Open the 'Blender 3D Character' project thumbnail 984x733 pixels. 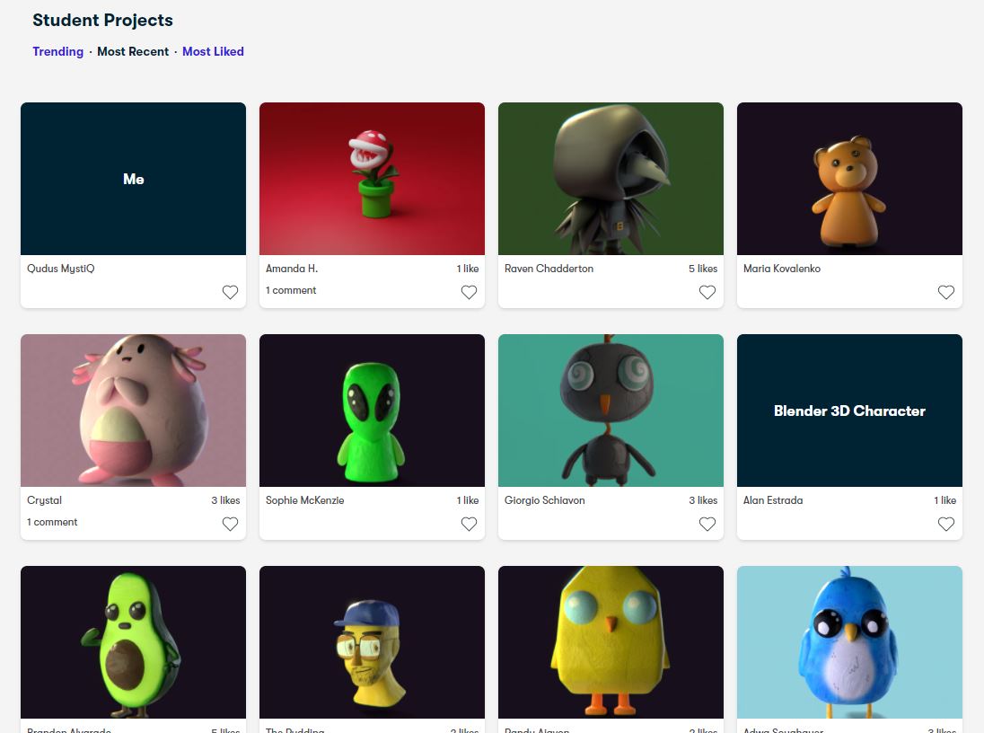[849, 411]
